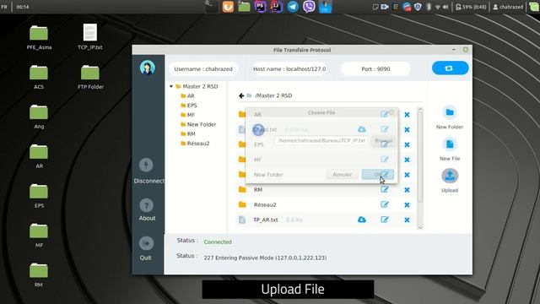The height and width of the screenshot is (304, 540).
Task: Click Browse in the Choose File dialog
Action: tap(383, 141)
